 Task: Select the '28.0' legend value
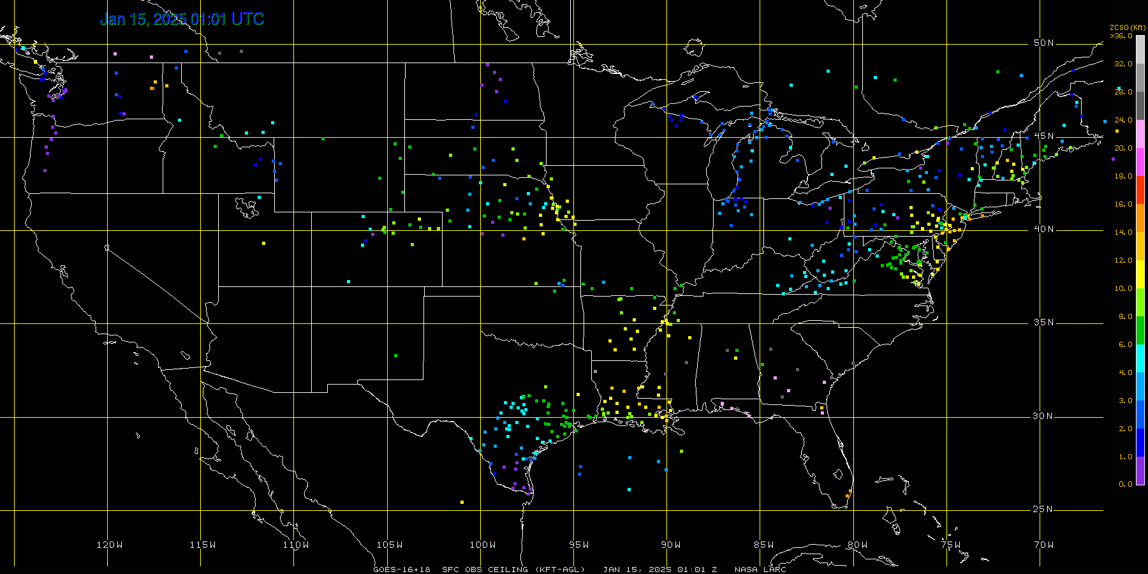pyautogui.click(x=1123, y=92)
